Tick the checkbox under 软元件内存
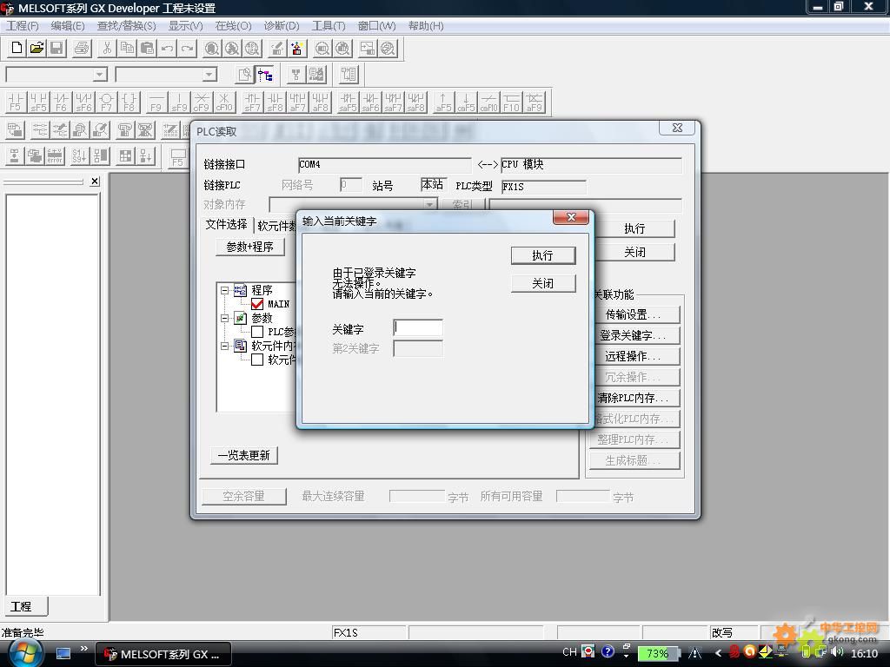The image size is (890, 667). [257, 360]
